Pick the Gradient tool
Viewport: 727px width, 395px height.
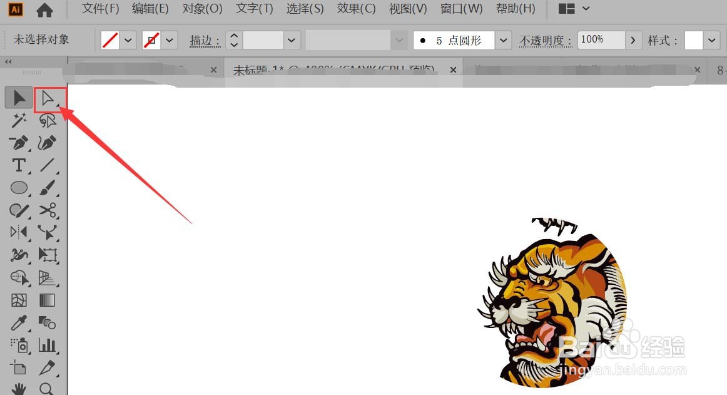48,300
